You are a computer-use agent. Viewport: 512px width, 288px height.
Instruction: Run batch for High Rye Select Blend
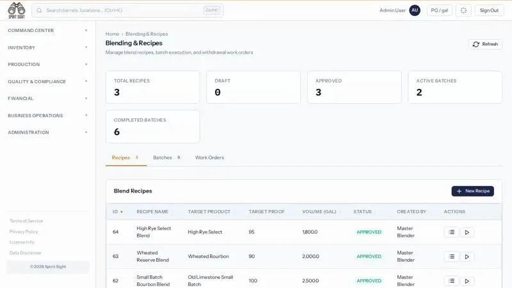(x=467, y=232)
